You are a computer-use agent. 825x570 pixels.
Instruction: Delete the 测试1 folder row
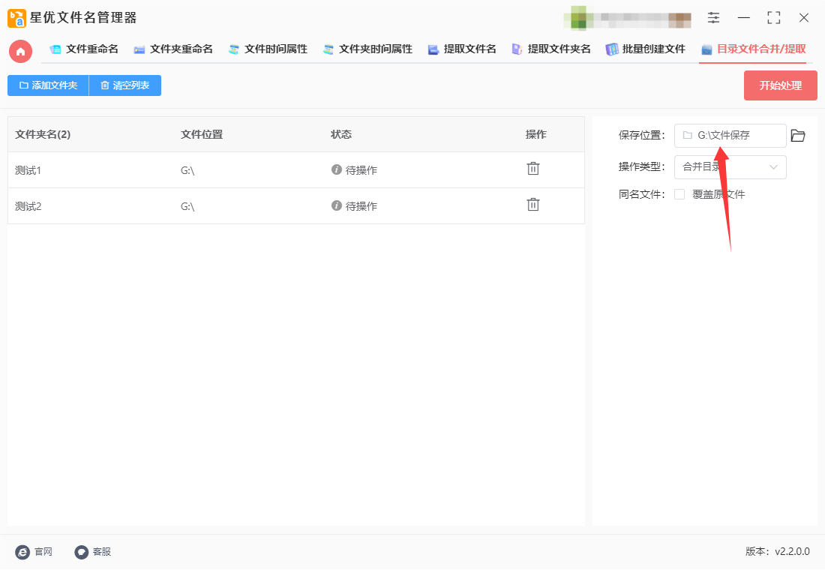tap(533, 169)
